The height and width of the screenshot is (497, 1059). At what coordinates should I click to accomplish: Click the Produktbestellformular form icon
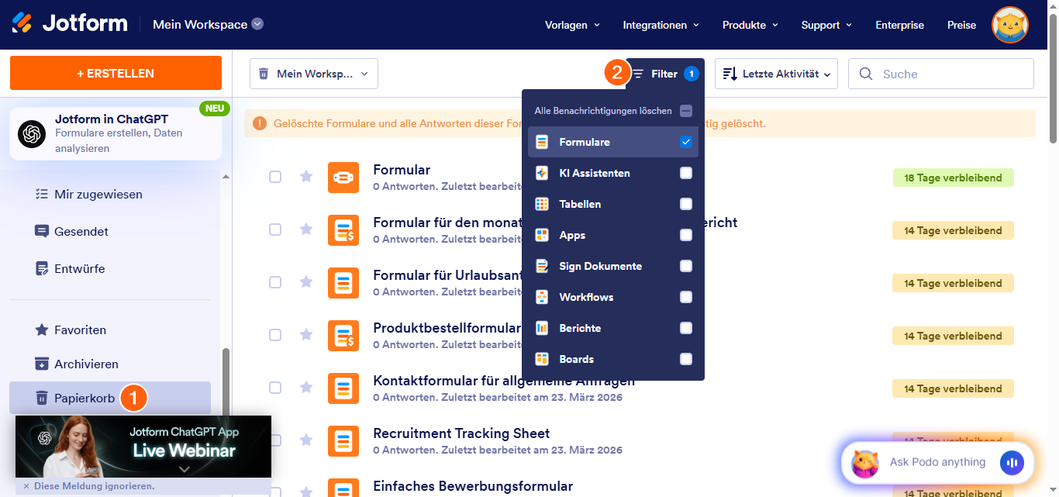(343, 335)
